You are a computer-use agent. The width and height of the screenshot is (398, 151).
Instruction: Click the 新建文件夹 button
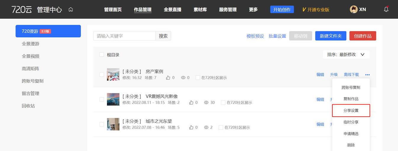point(331,36)
